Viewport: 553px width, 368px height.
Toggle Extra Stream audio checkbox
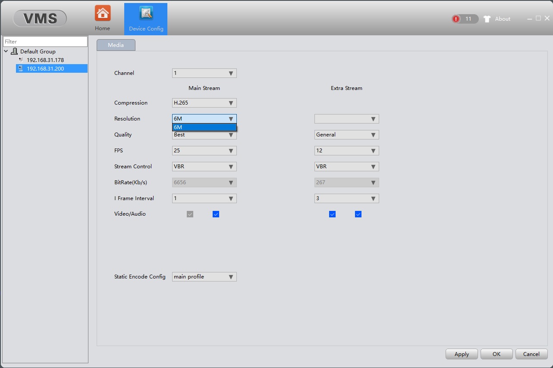pos(358,214)
